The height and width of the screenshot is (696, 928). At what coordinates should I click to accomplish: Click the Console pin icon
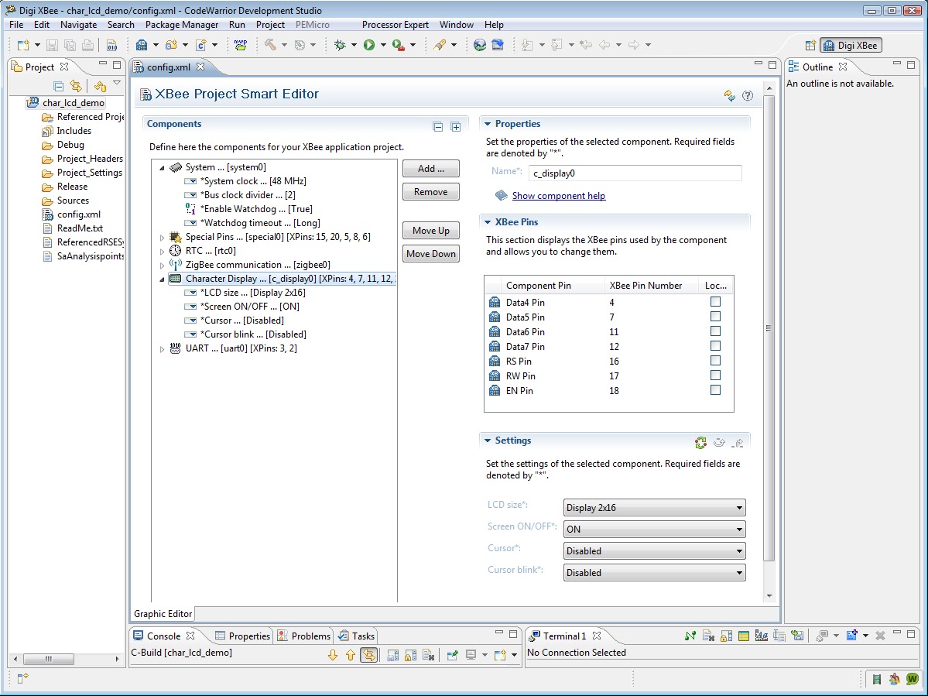tap(453, 654)
